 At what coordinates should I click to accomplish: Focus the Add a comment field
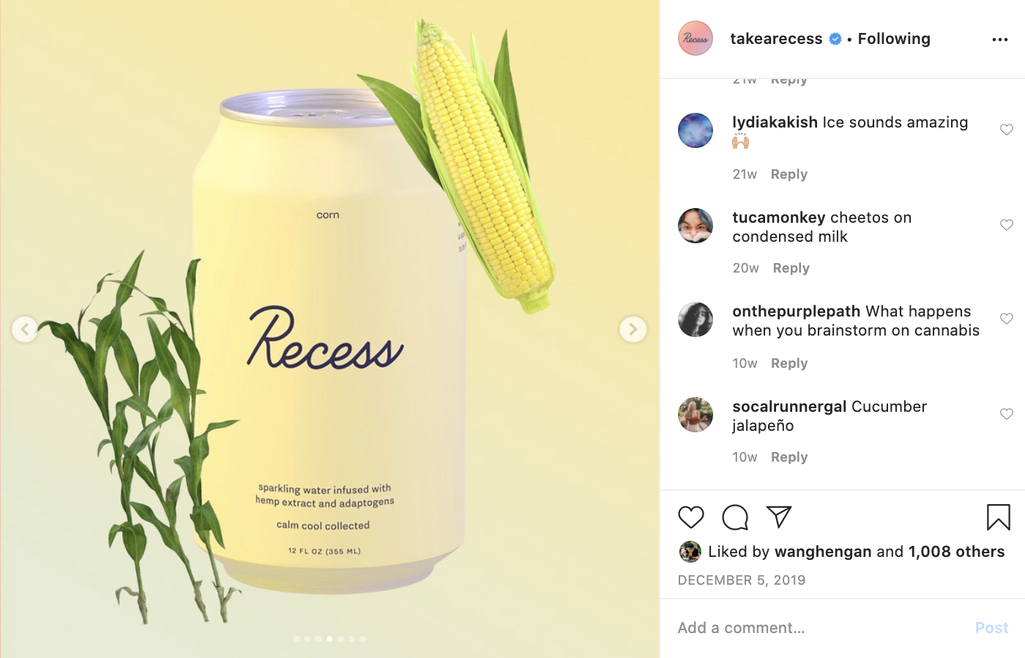click(820, 628)
